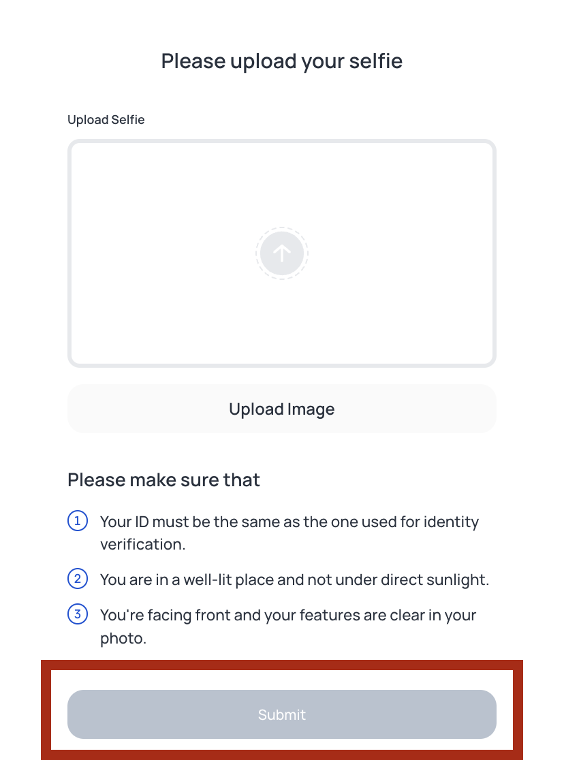Click the "Please upload your selfie" heading
Viewport: 564px width, 760px height.
tap(282, 61)
